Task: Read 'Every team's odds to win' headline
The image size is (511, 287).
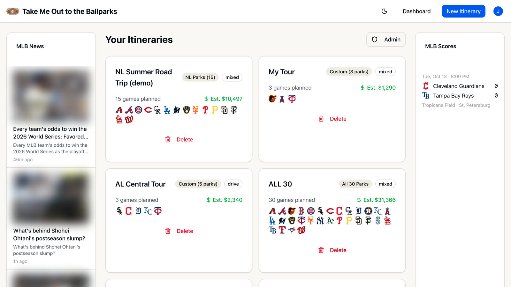Action: pyautogui.click(x=51, y=133)
